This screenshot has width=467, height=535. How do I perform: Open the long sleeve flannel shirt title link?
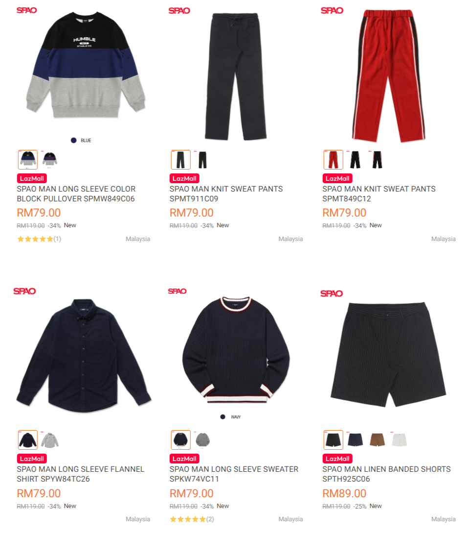tap(80, 474)
